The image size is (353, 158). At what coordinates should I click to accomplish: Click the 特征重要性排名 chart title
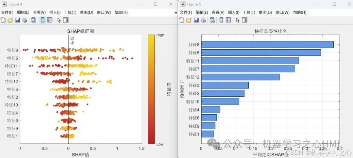click(270, 31)
